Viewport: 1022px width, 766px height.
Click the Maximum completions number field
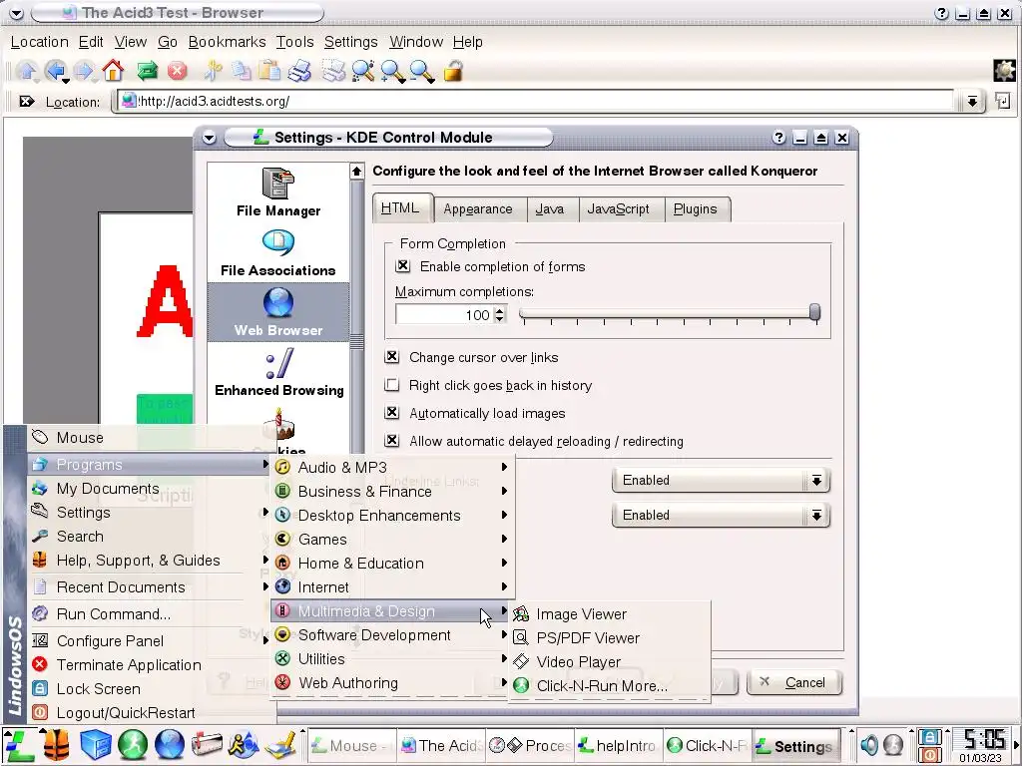point(444,315)
